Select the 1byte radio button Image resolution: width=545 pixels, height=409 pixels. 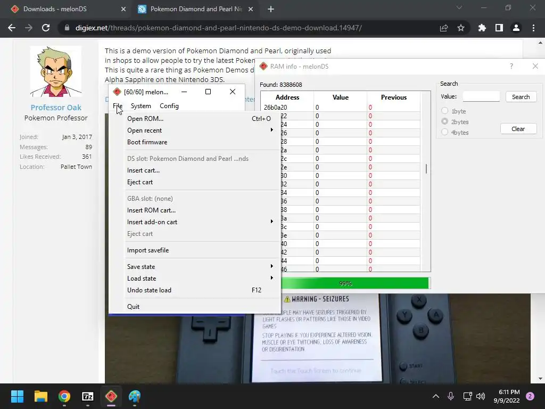click(444, 111)
